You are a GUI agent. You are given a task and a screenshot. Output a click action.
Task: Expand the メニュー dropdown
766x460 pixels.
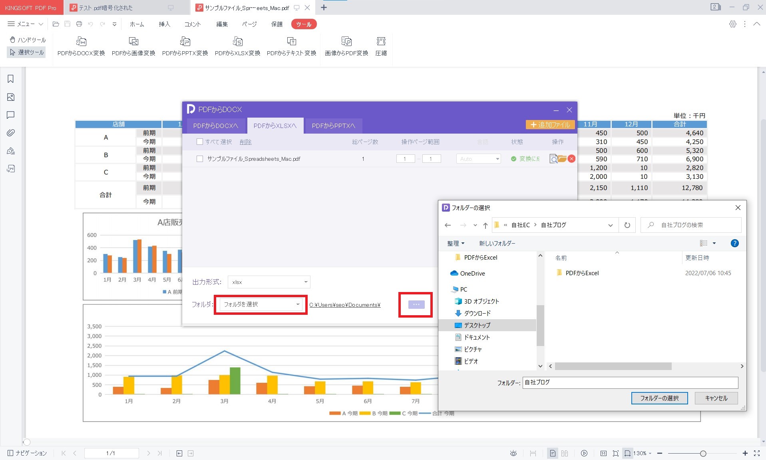[x=25, y=24]
